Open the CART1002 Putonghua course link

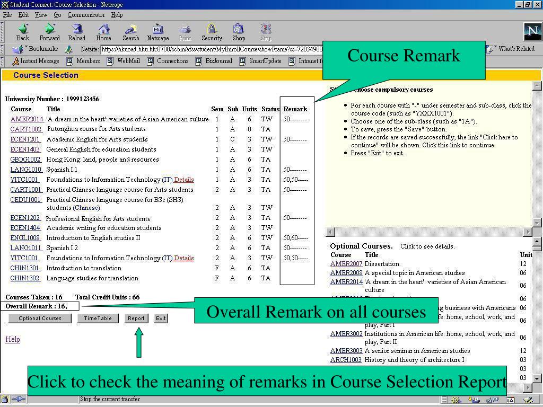click(x=25, y=129)
